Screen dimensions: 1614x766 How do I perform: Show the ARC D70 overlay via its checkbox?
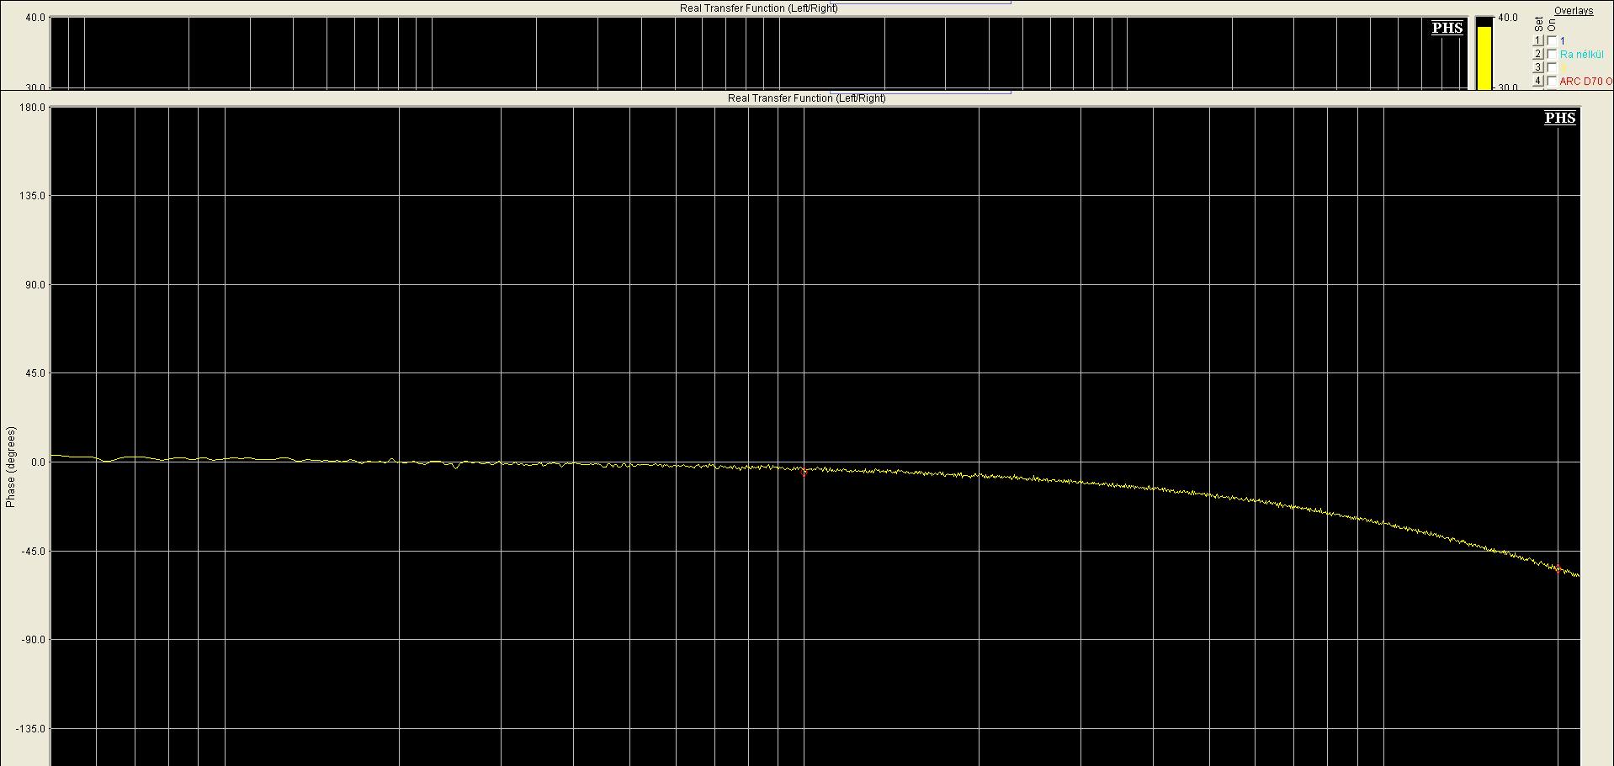[x=1552, y=81]
